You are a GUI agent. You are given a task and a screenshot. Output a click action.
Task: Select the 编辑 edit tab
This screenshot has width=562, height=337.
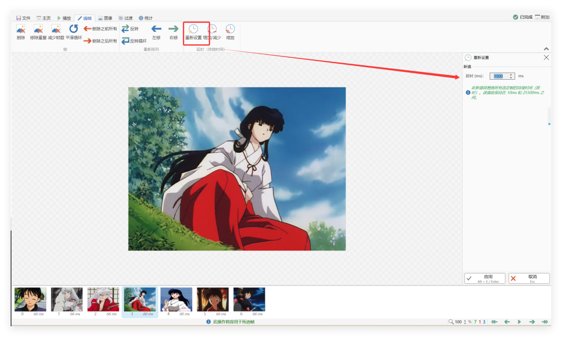tap(85, 18)
